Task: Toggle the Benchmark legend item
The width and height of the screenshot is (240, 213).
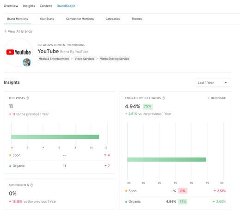Action: click(x=216, y=98)
